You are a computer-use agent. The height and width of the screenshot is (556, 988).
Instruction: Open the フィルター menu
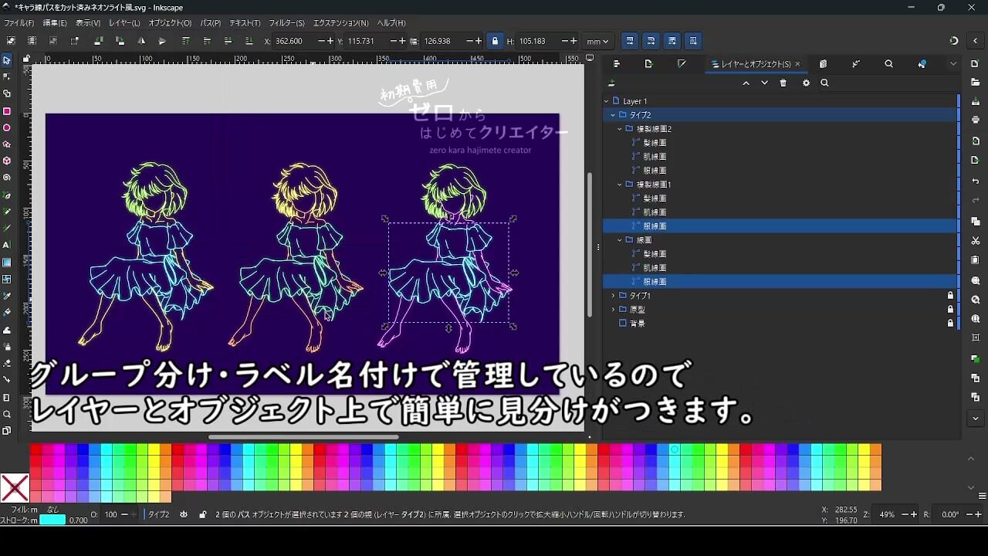pyautogui.click(x=286, y=23)
